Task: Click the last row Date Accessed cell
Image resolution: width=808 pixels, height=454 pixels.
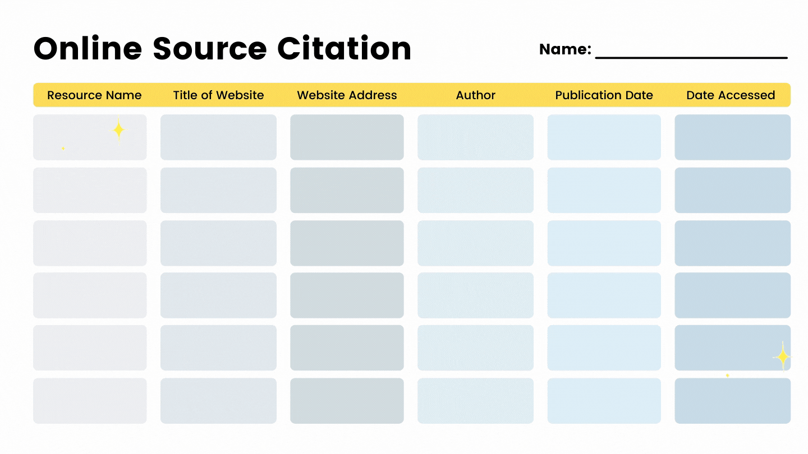Action: (732, 401)
